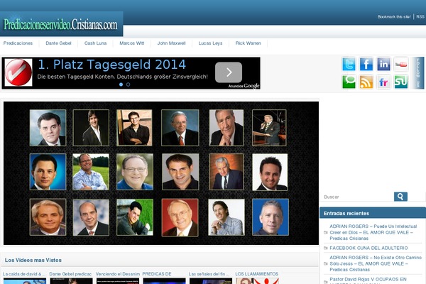Screen dimensions: 426x284
Task: Select the second ad carousel dot
Action: click(x=128, y=84)
